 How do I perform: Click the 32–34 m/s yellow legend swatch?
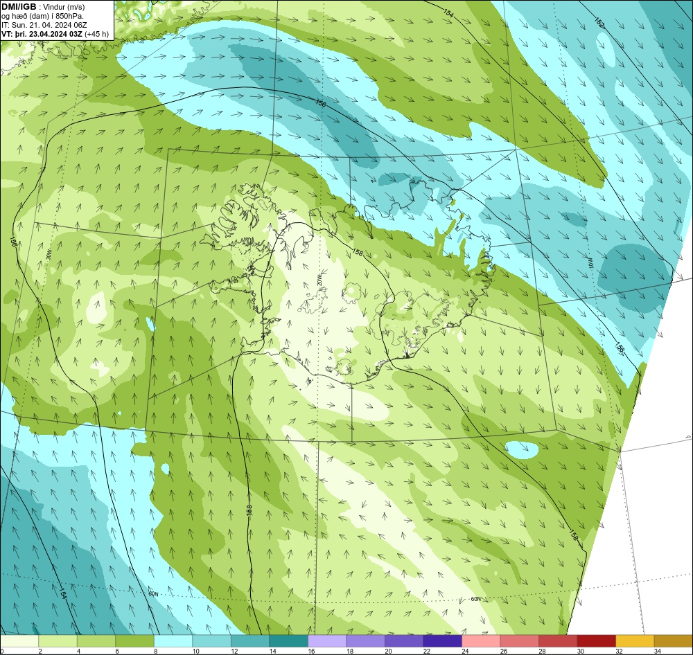coord(635,640)
